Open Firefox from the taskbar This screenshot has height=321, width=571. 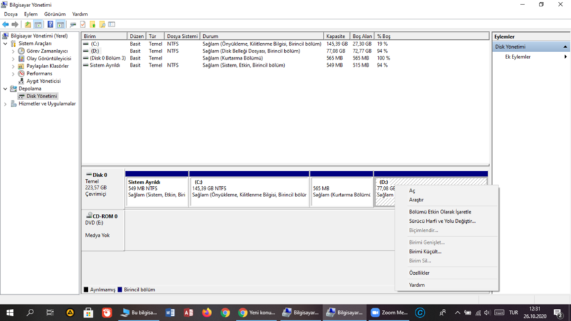[207, 313]
